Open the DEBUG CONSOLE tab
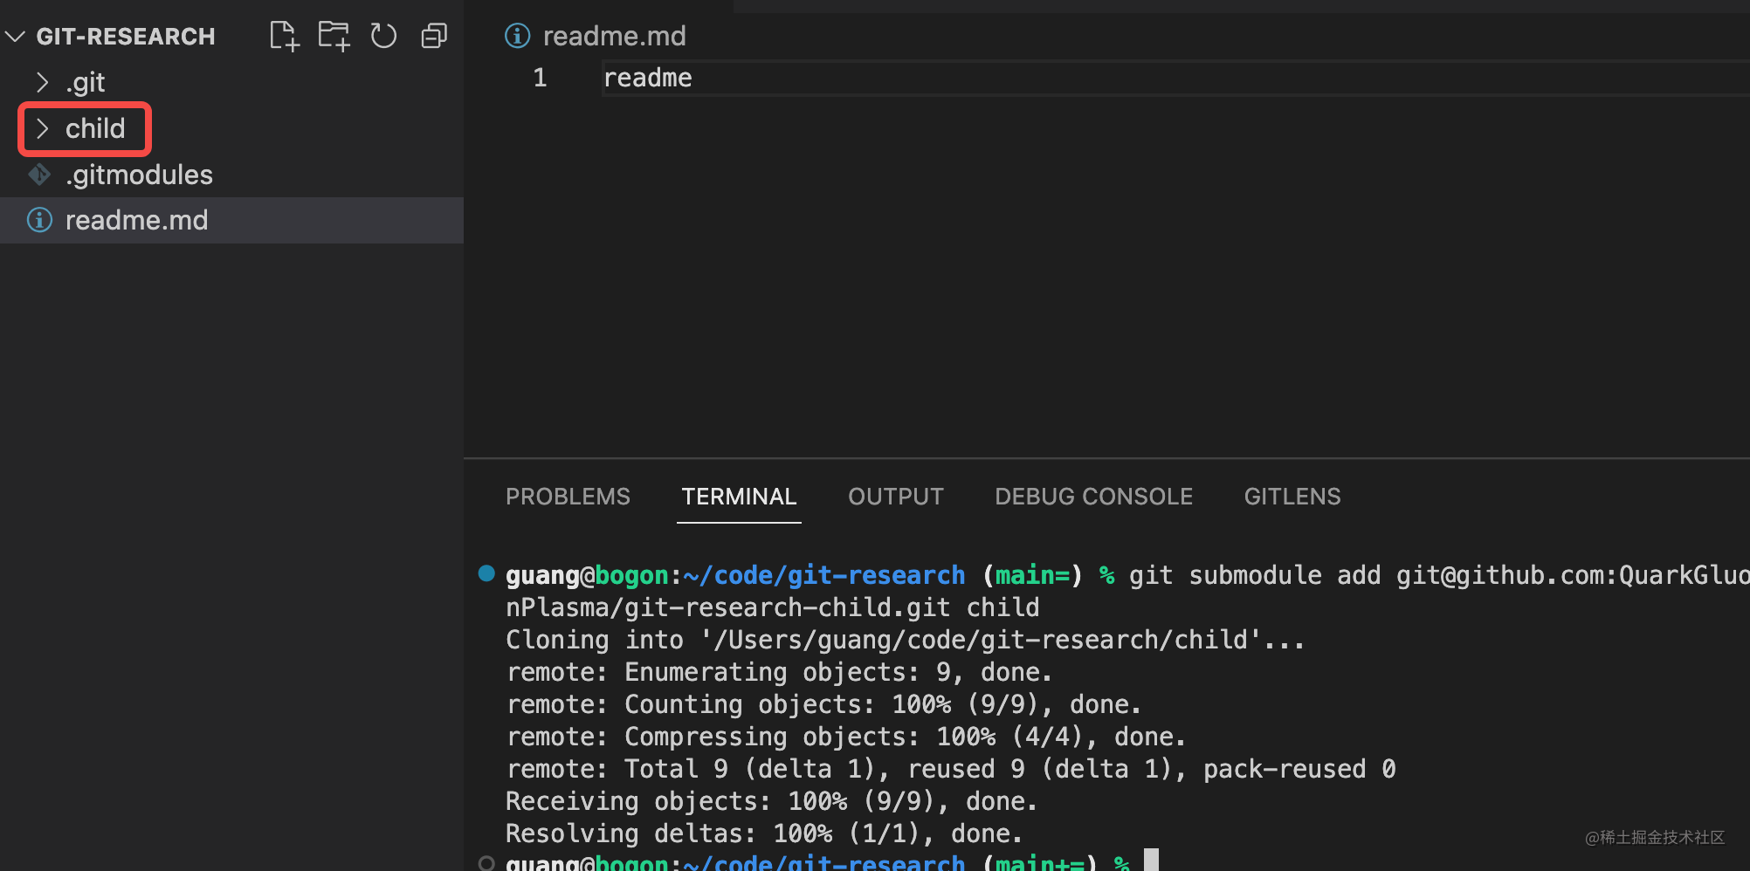Image resolution: width=1750 pixels, height=871 pixels. point(1093,497)
